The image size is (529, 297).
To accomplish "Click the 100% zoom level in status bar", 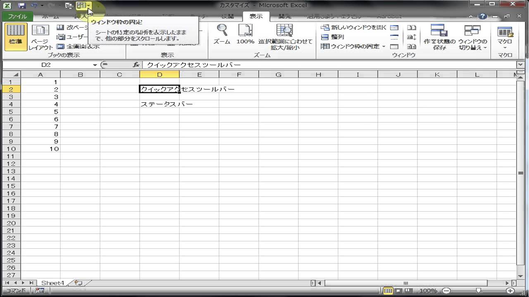I will click(428, 291).
